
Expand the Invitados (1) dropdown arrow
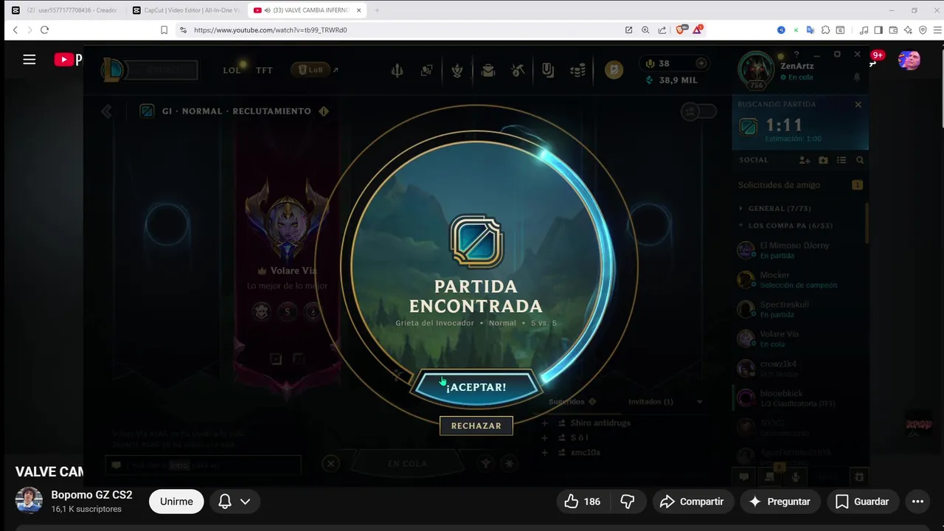coord(698,402)
